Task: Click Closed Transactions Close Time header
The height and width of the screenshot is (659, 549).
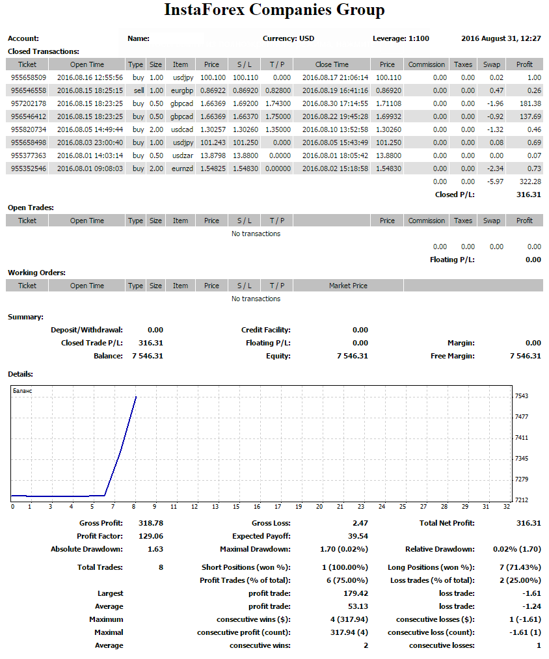Action: tap(332, 64)
